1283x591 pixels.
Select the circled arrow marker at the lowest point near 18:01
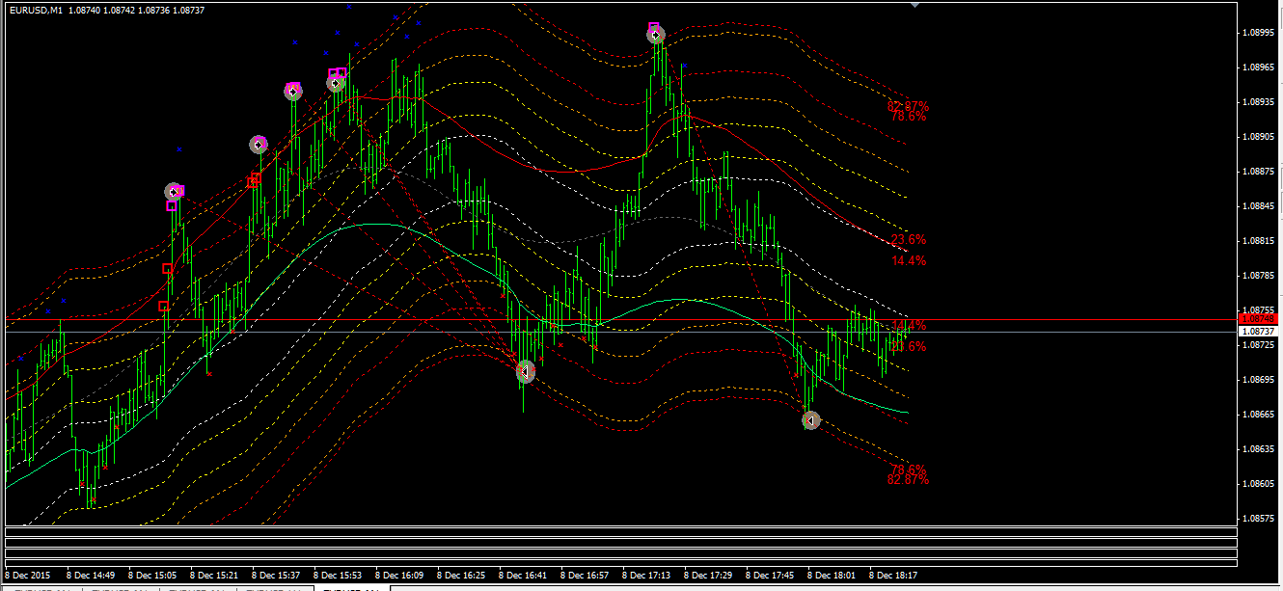pos(810,420)
